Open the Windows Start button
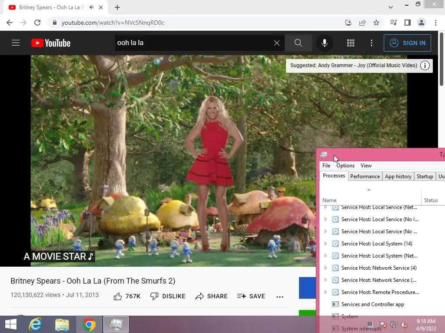Image resolution: width=445 pixels, height=333 pixels. [x=11, y=324]
